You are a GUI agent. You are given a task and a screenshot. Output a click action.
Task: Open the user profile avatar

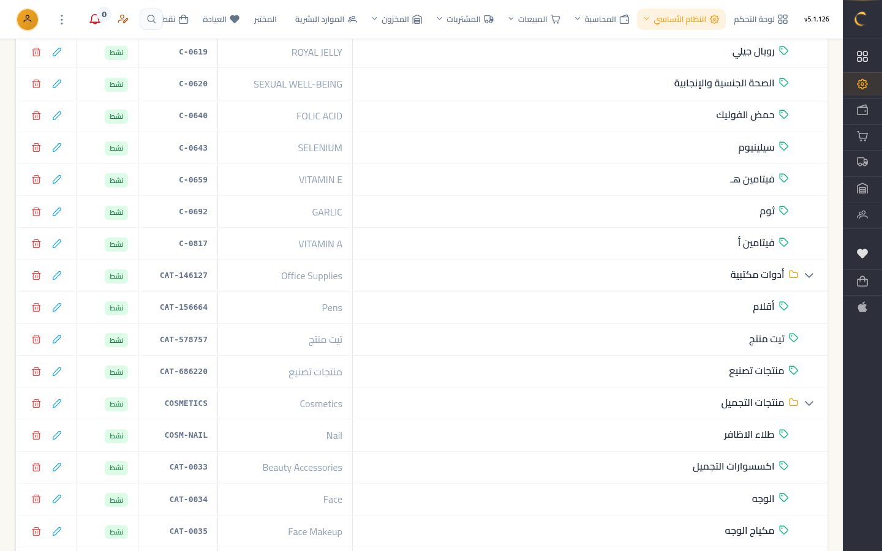click(x=28, y=19)
